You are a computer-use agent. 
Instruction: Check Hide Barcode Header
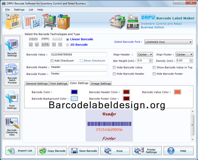(x=114, y=74)
